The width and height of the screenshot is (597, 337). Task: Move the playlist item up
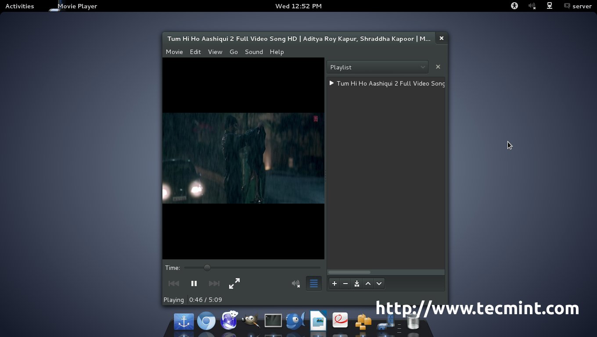tap(368, 283)
